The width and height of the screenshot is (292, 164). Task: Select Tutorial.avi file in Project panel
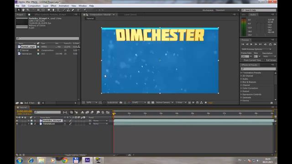coord(26,54)
